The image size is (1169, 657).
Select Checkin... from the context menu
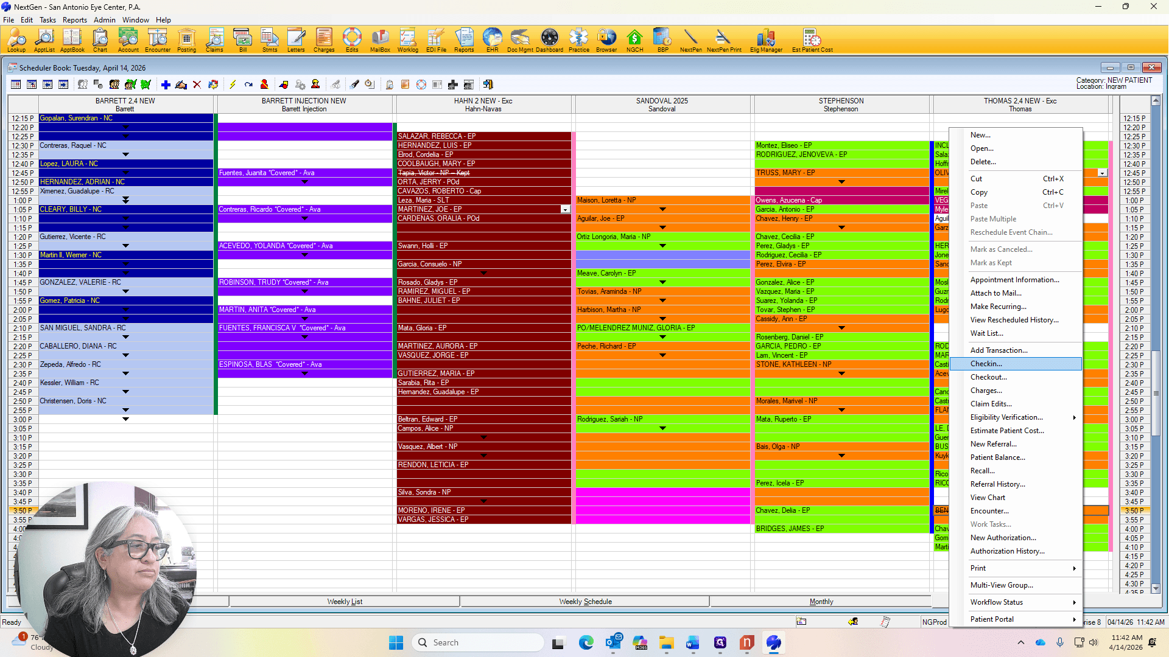[x=1016, y=364]
